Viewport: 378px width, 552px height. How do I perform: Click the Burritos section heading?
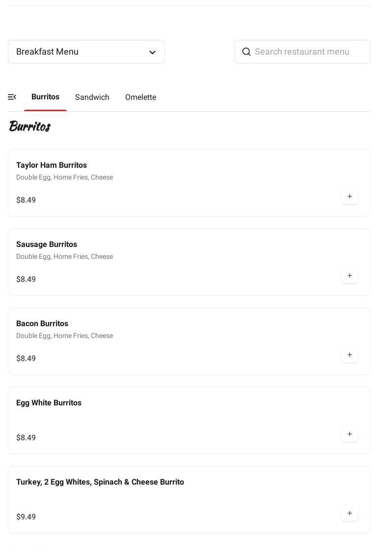pyautogui.click(x=29, y=126)
